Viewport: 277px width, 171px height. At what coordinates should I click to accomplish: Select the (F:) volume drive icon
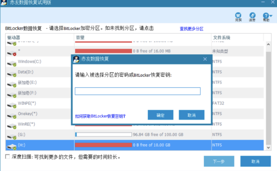12,95
